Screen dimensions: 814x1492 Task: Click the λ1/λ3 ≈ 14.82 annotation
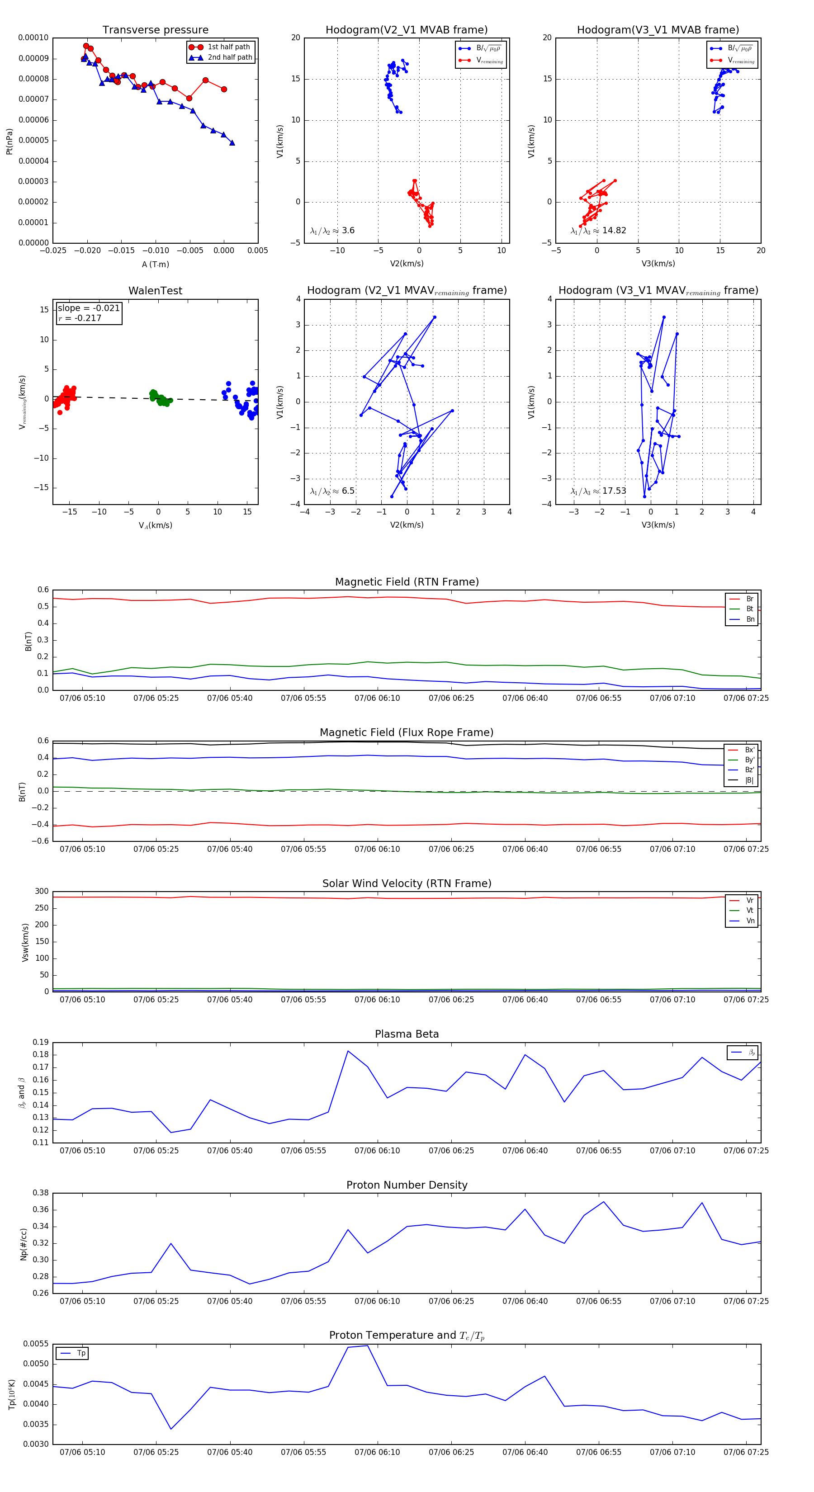click(598, 231)
